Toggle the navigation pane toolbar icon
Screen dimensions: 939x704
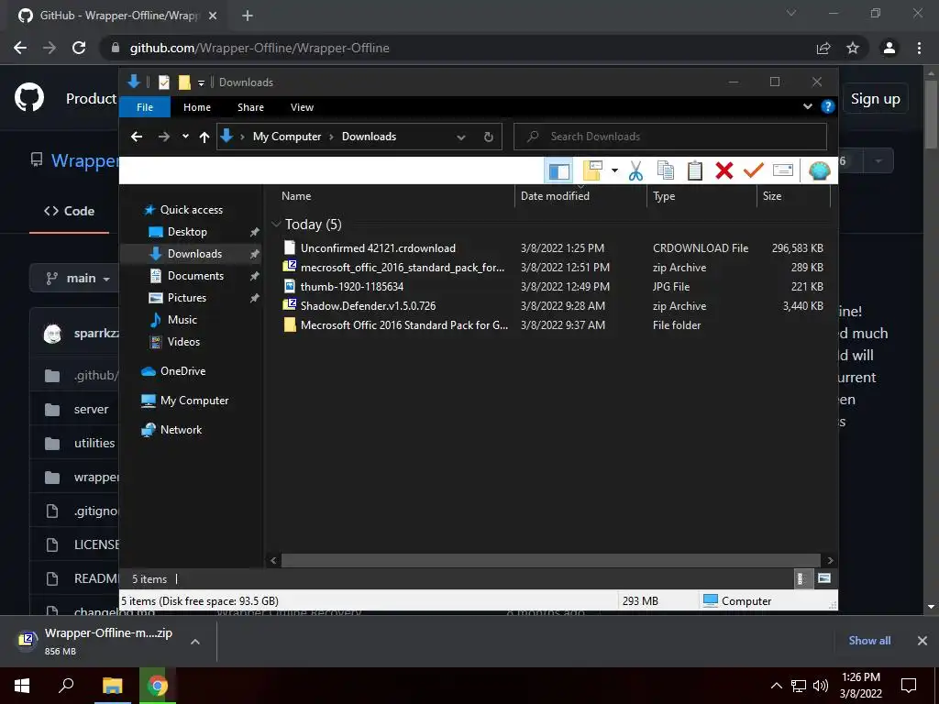[558, 171]
